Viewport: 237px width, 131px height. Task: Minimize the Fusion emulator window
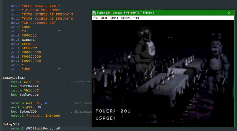tap(209, 13)
